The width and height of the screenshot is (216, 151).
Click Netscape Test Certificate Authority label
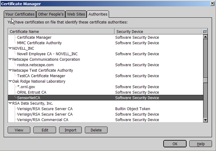[x=43, y=70]
